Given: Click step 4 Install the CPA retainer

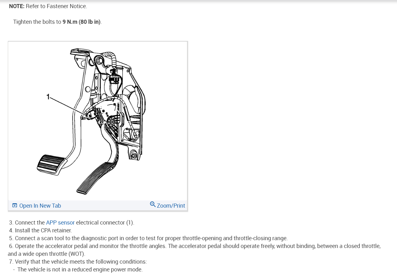Looking at the screenshot, I should tap(40, 230).
